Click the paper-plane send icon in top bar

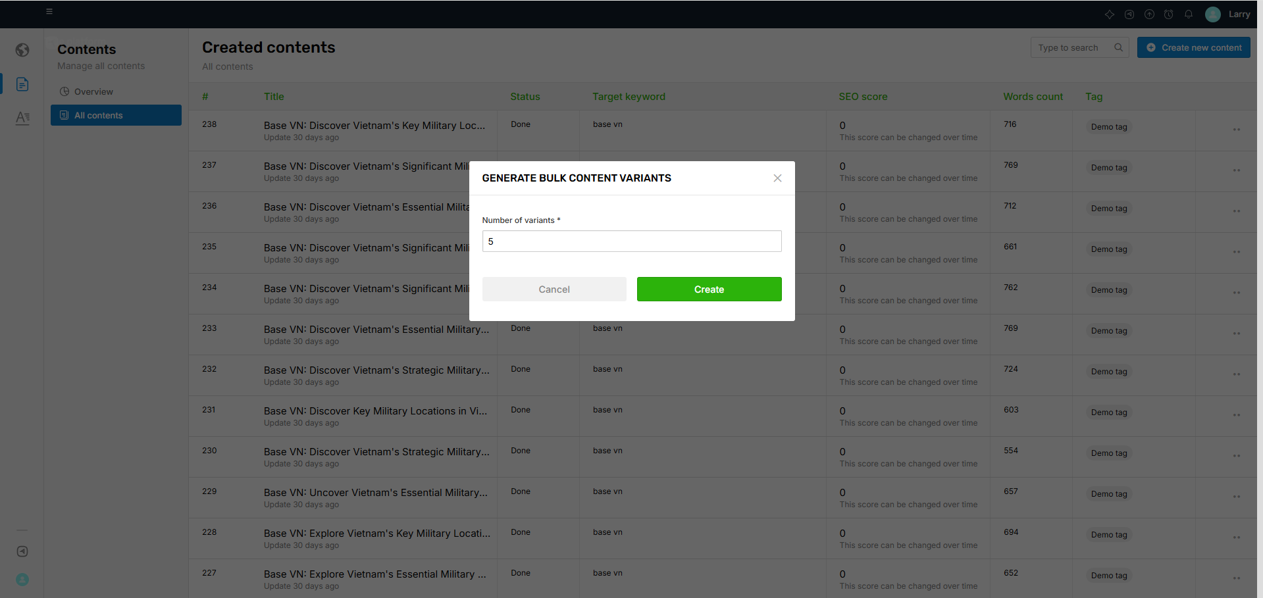(x=1129, y=14)
